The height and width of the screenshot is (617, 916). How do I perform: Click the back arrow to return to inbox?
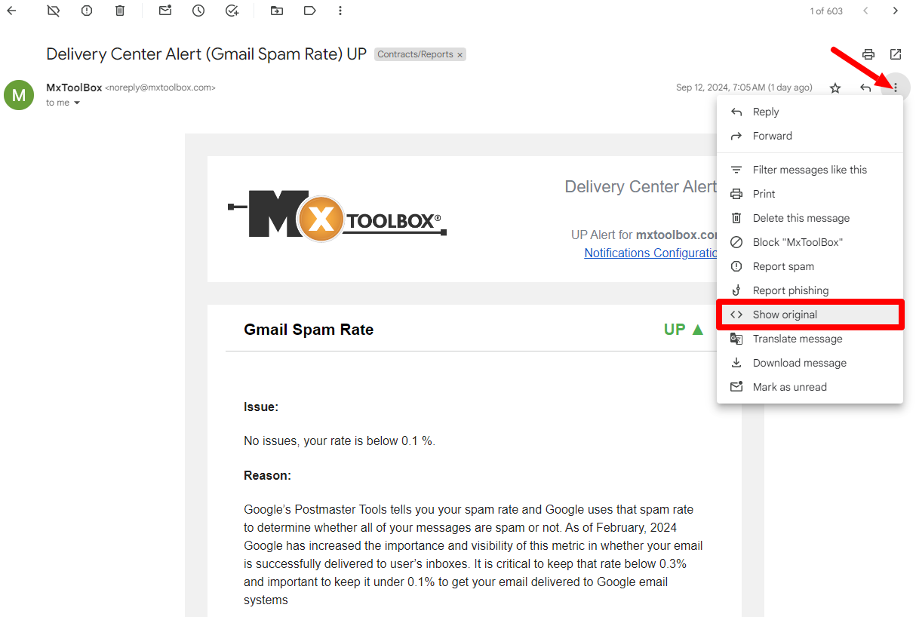click(11, 11)
